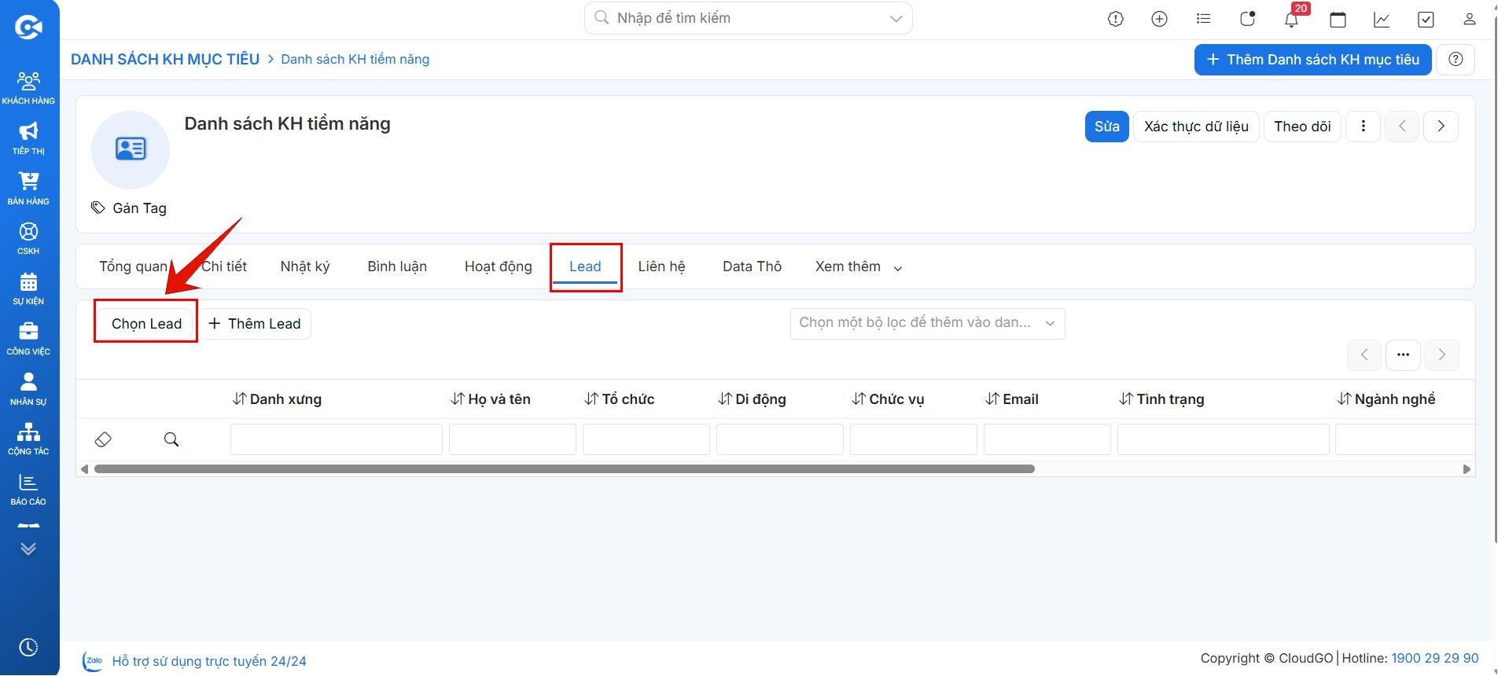Click the clock history icon in sidebar
Viewport: 1498px width, 676px height.
(x=28, y=647)
